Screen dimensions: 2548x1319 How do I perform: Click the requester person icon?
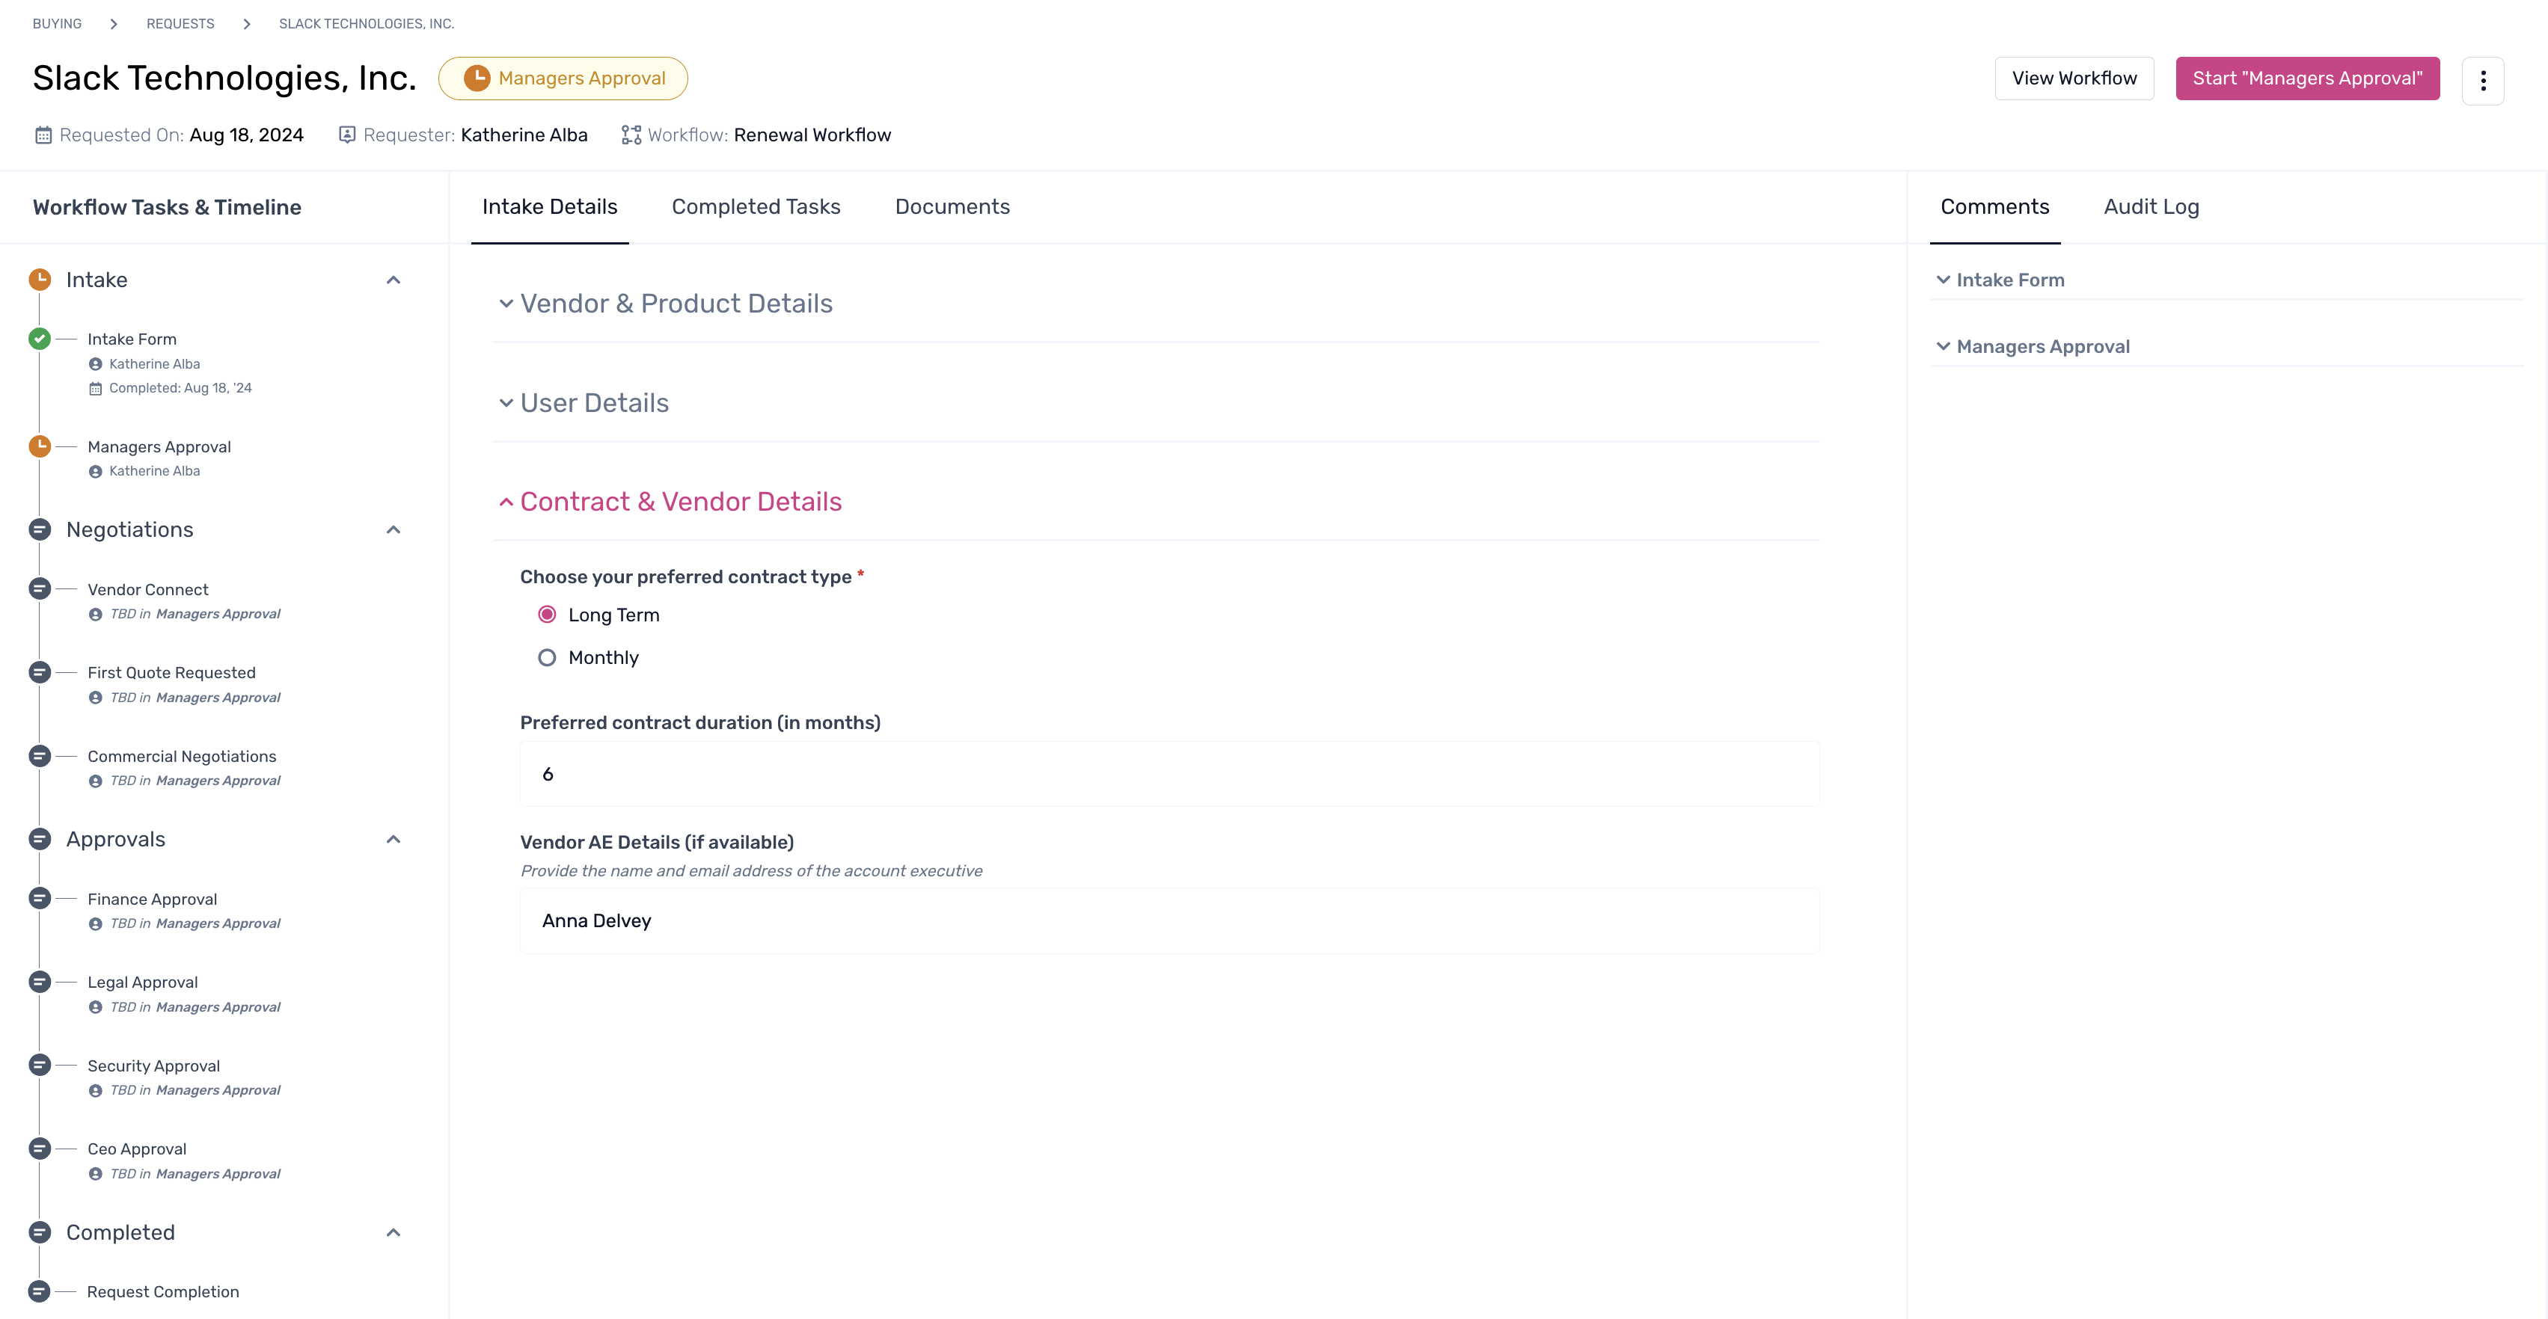pyautogui.click(x=347, y=135)
